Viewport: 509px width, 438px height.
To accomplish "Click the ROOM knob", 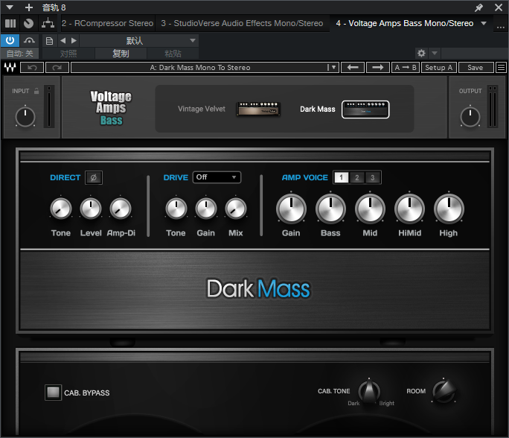I will pyautogui.click(x=444, y=390).
